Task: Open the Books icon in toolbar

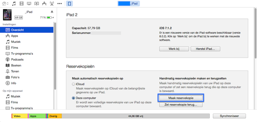Action: point(37,4)
